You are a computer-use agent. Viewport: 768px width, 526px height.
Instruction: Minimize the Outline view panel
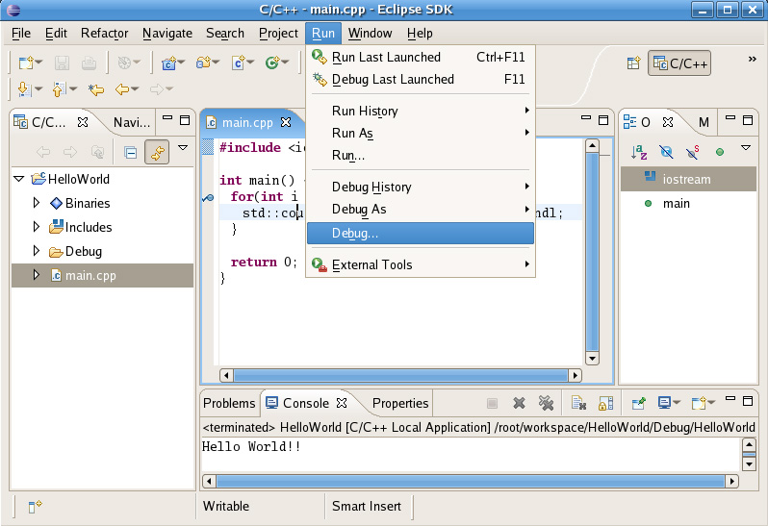pyautogui.click(x=730, y=118)
